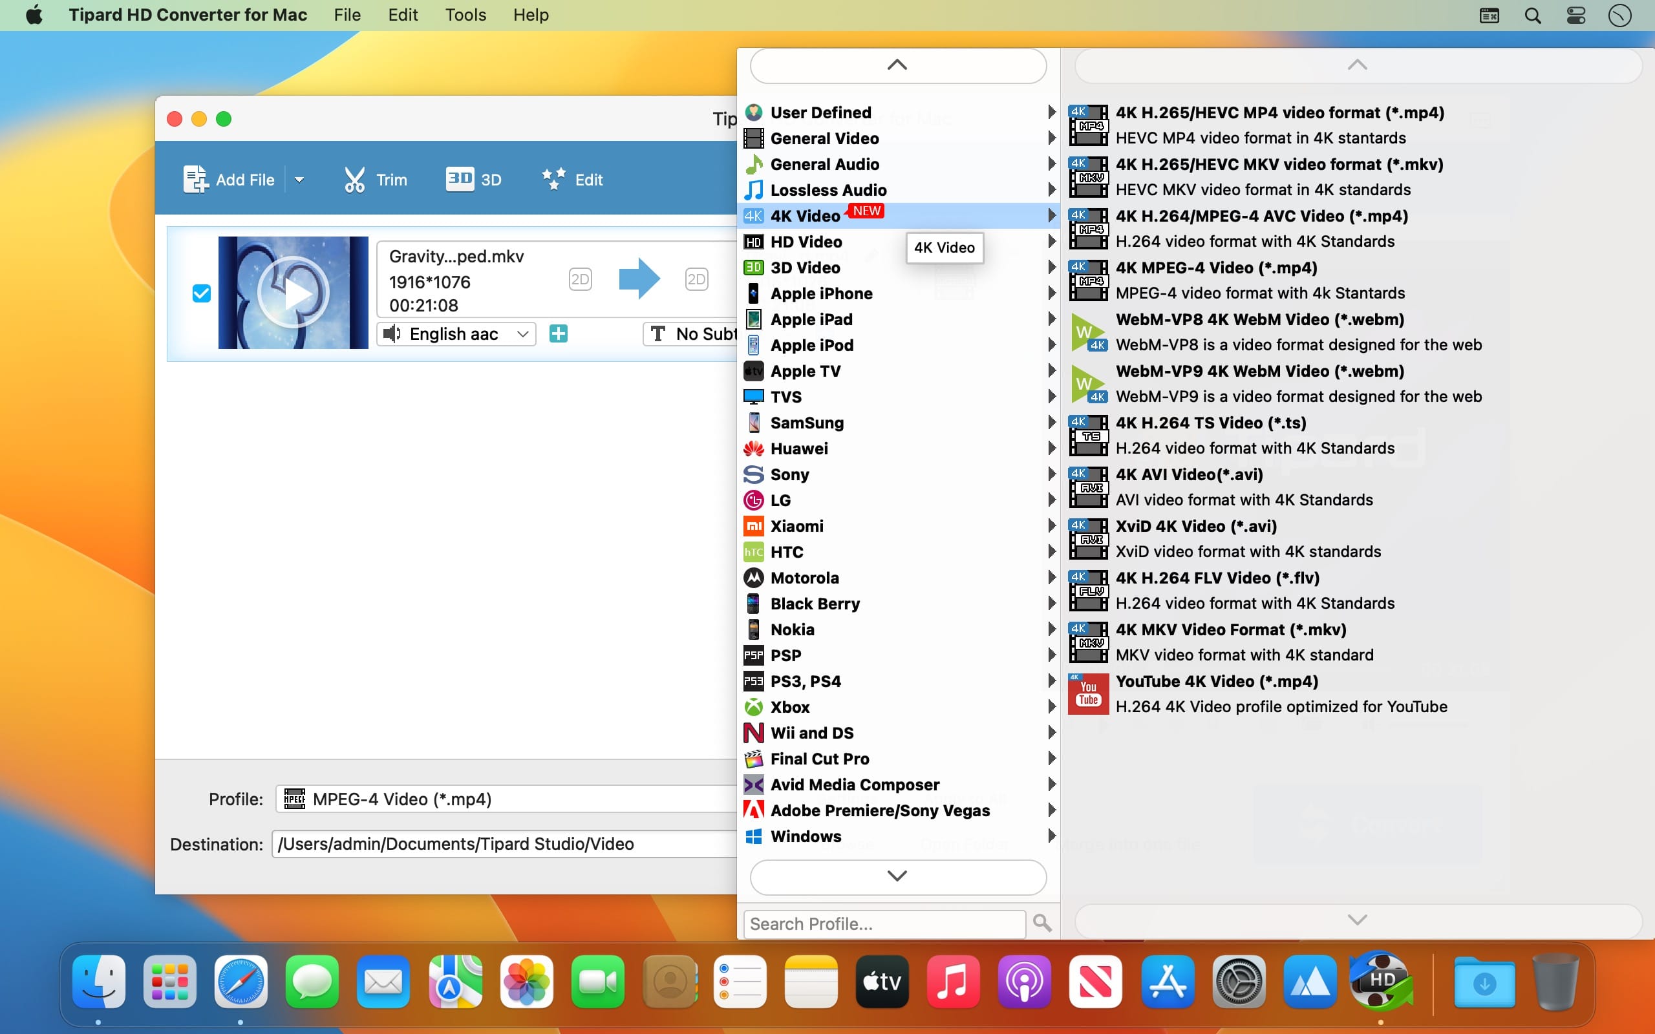Expand the Add File dropdown arrow

pyautogui.click(x=299, y=180)
